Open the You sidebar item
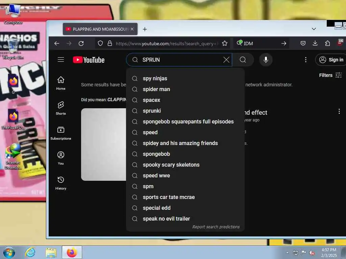Screen dimensions: 346x259 (x=61, y=158)
